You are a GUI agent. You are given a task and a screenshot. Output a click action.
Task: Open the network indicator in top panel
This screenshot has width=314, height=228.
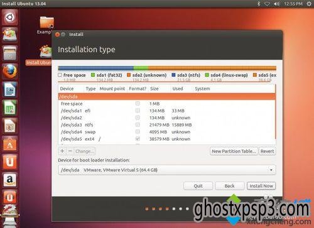coord(268,4)
